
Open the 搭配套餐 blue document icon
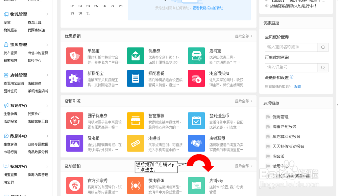(x=136, y=78)
